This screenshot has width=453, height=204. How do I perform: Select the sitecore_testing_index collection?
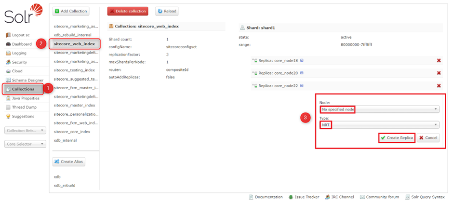74,70
